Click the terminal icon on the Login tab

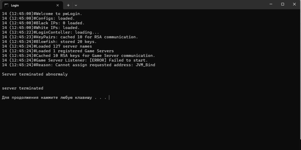point(6,5)
